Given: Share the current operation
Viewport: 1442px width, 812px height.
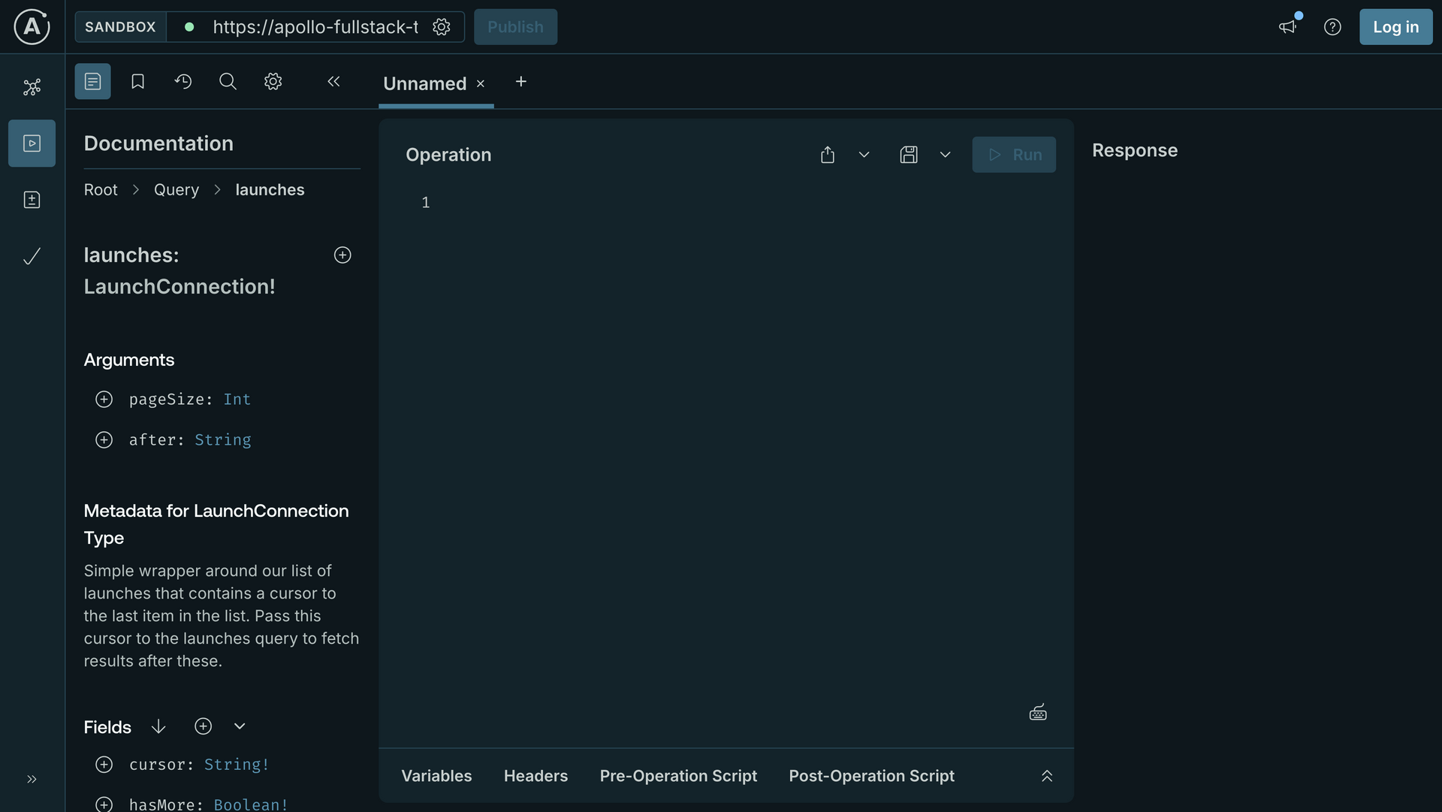Looking at the screenshot, I should (828, 155).
